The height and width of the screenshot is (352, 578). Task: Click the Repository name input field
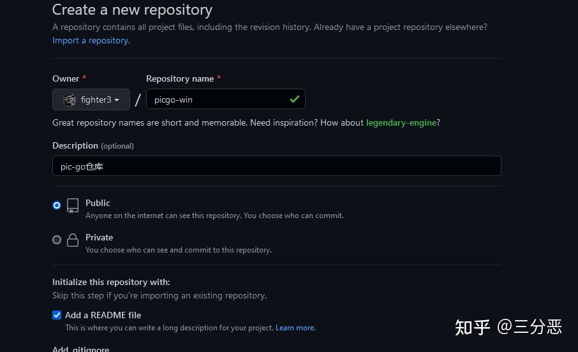tap(217, 99)
